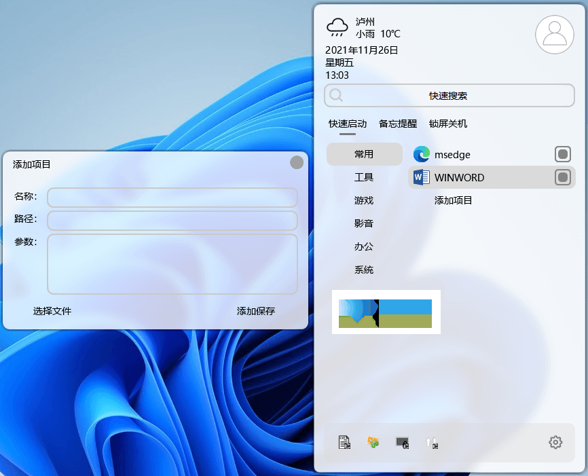Screen dimensions: 588x476
Task: Click the user avatar profile icon
Action: 555,33
